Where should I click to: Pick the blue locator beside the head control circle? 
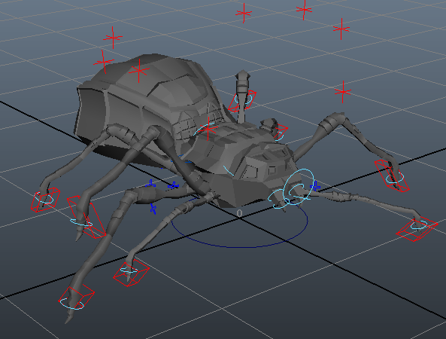coord(315,187)
